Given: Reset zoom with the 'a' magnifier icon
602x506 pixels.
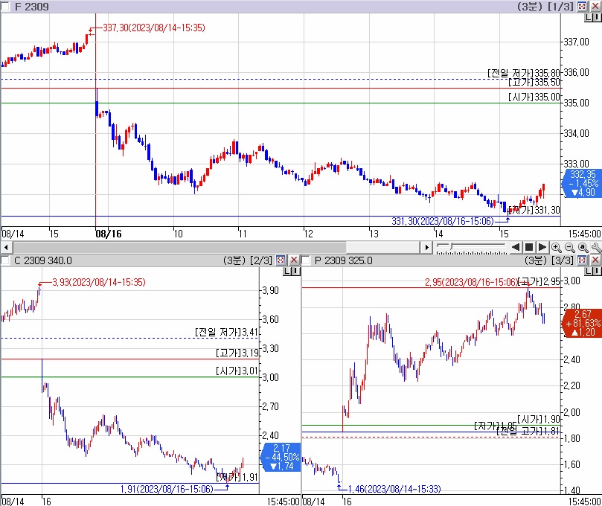Looking at the screenshot, I should click(583, 248).
